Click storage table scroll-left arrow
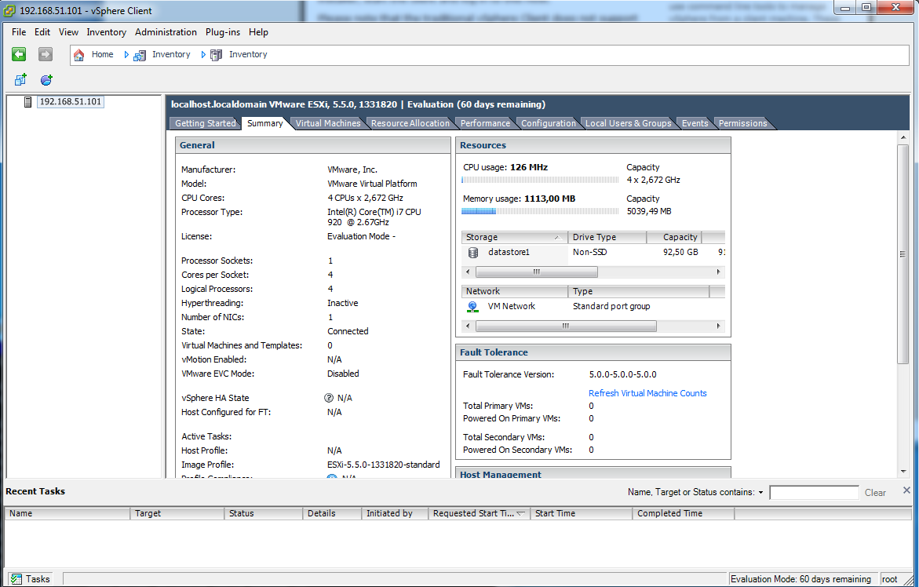This screenshot has width=919, height=587. [468, 272]
